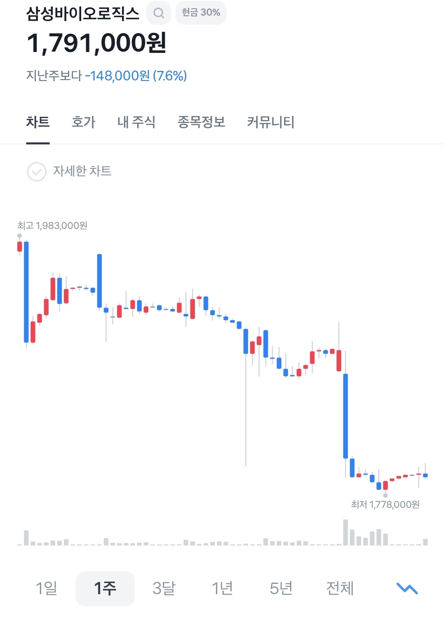Select the 차트 tab
Image resolution: width=445 pixels, height=621 pixels.
point(38,122)
